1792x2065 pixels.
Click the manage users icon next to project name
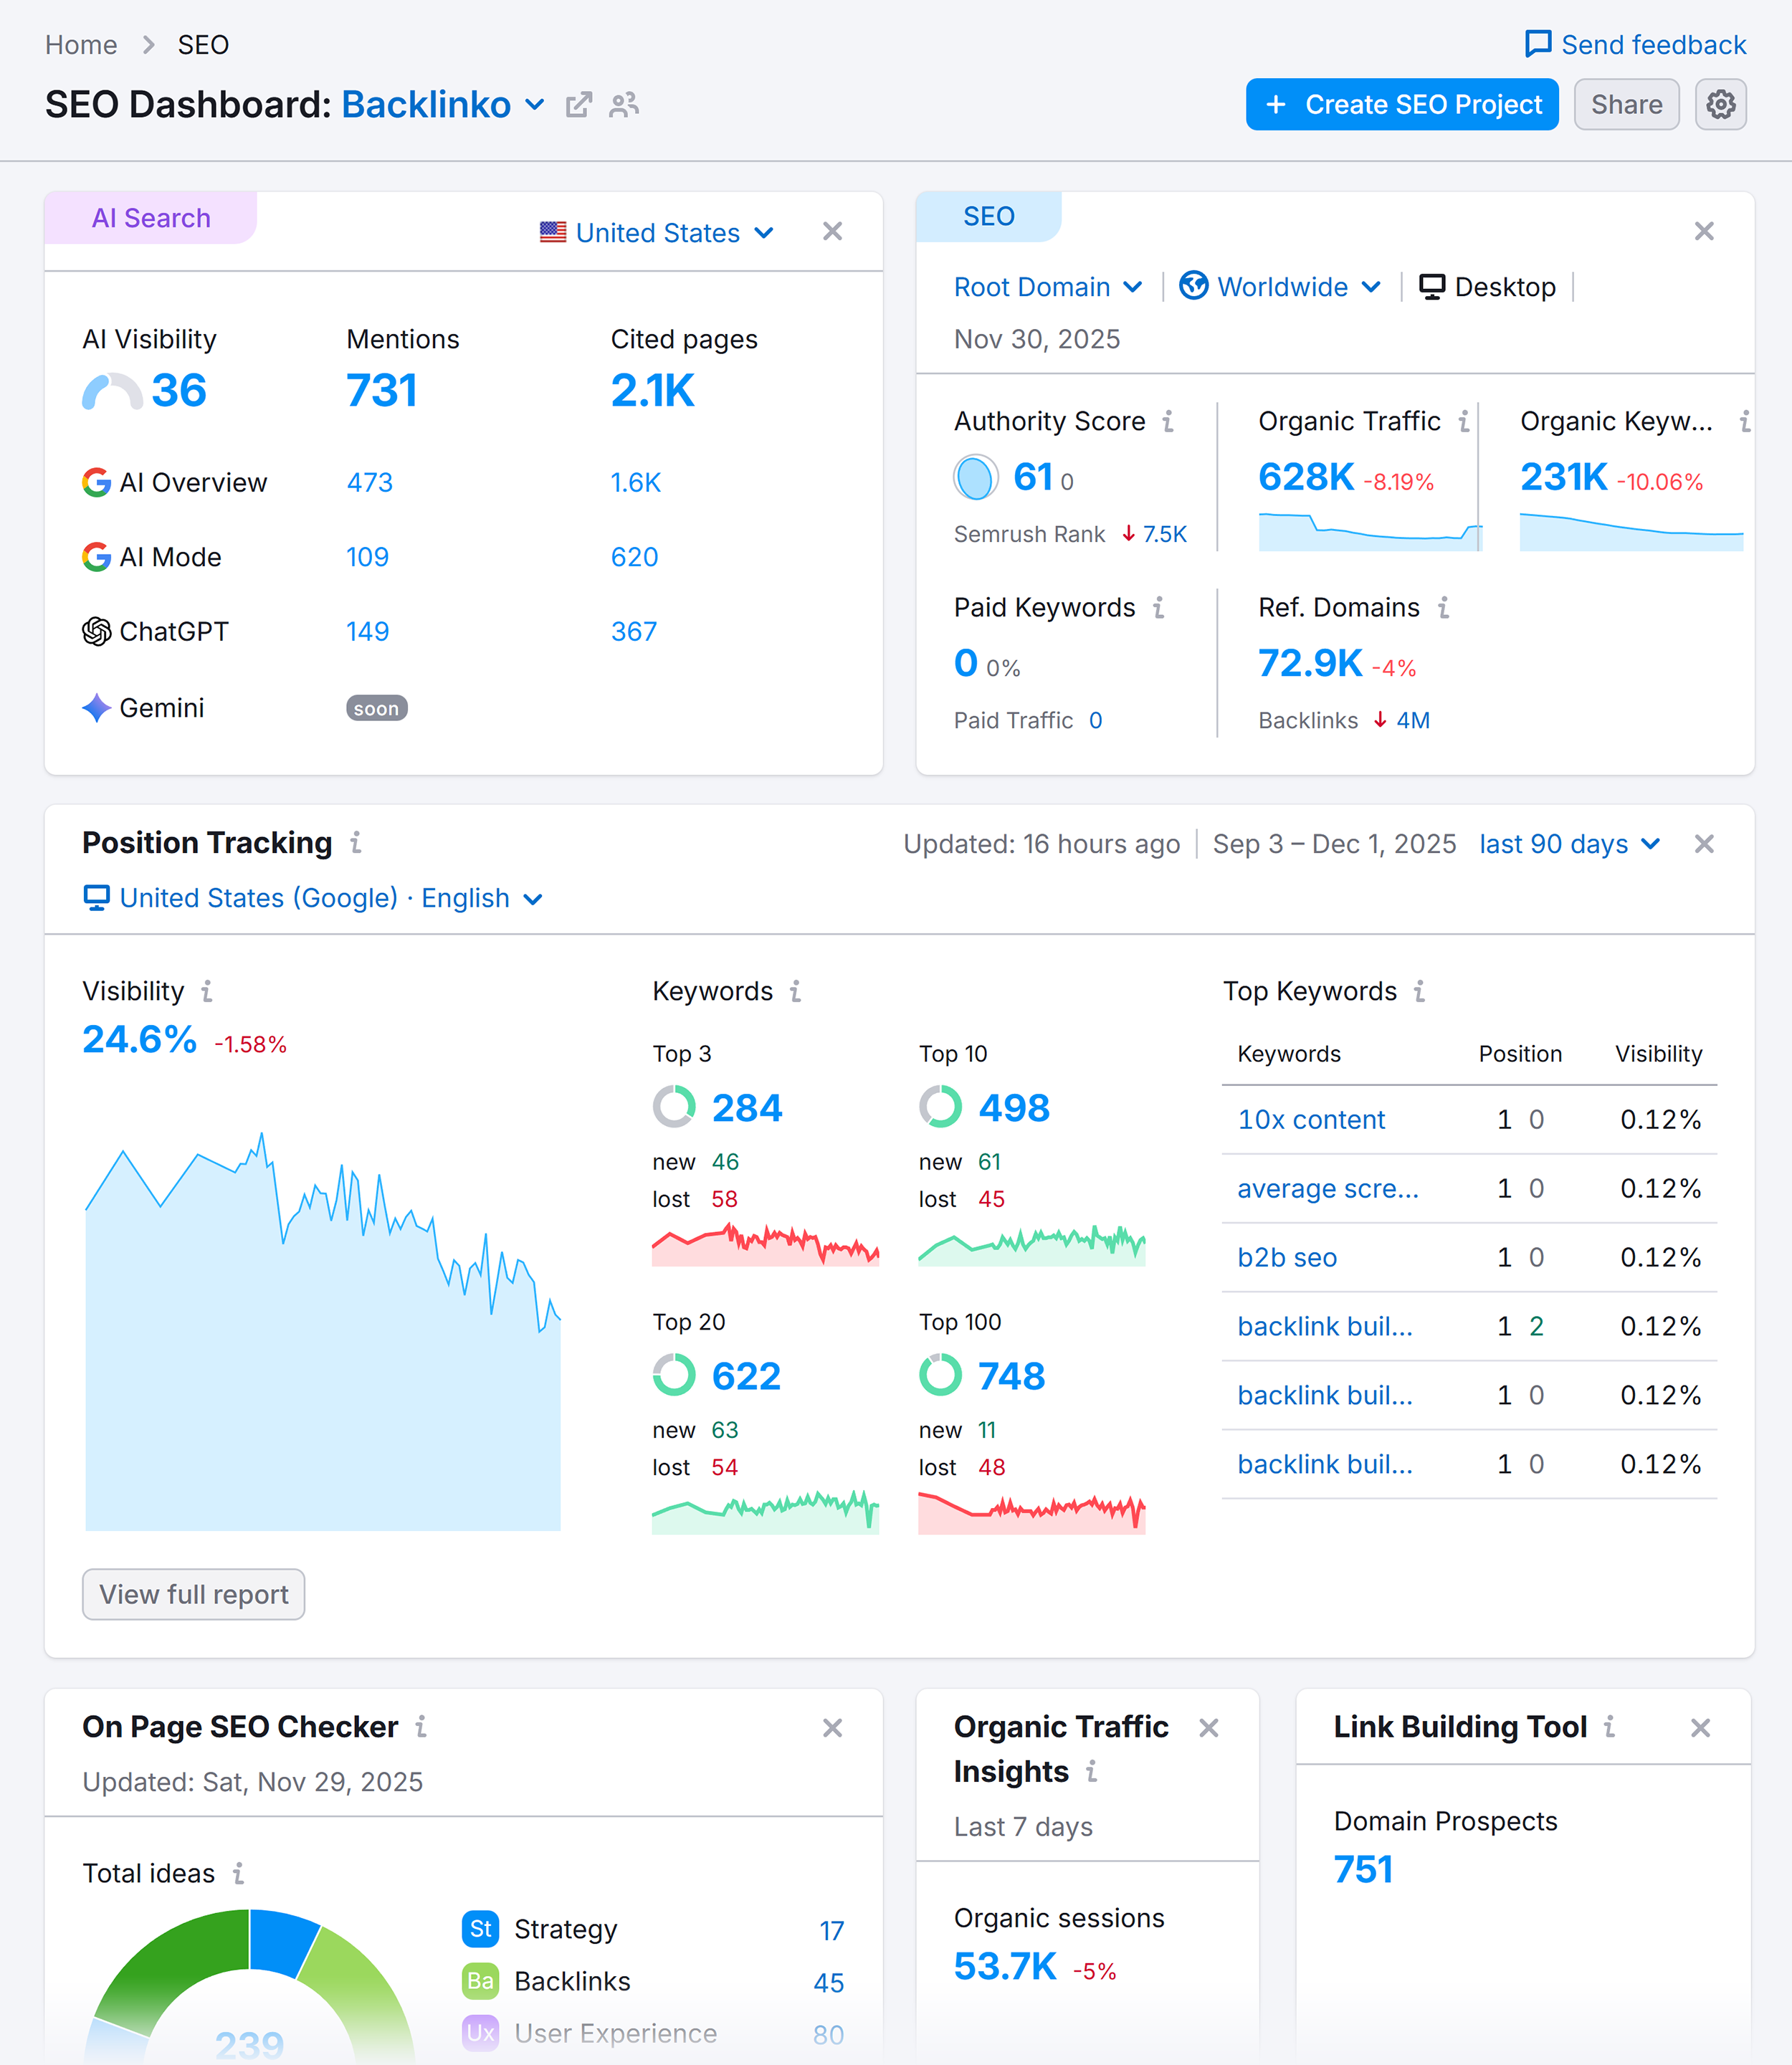623,105
